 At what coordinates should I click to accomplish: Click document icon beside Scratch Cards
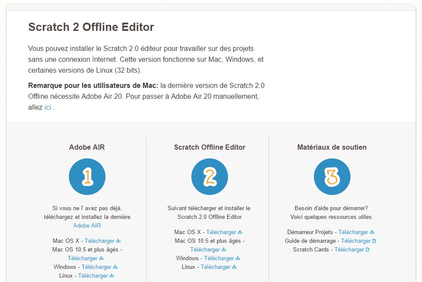[x=368, y=249]
